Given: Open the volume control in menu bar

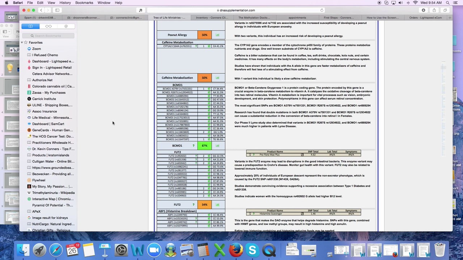Looking at the screenshot, I should [400, 3].
